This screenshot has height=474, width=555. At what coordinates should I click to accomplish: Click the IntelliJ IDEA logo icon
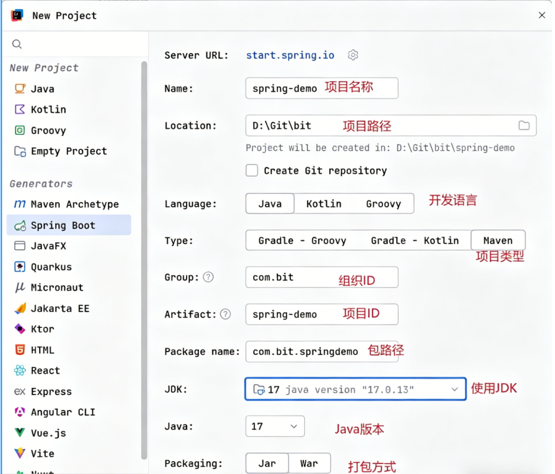click(17, 15)
